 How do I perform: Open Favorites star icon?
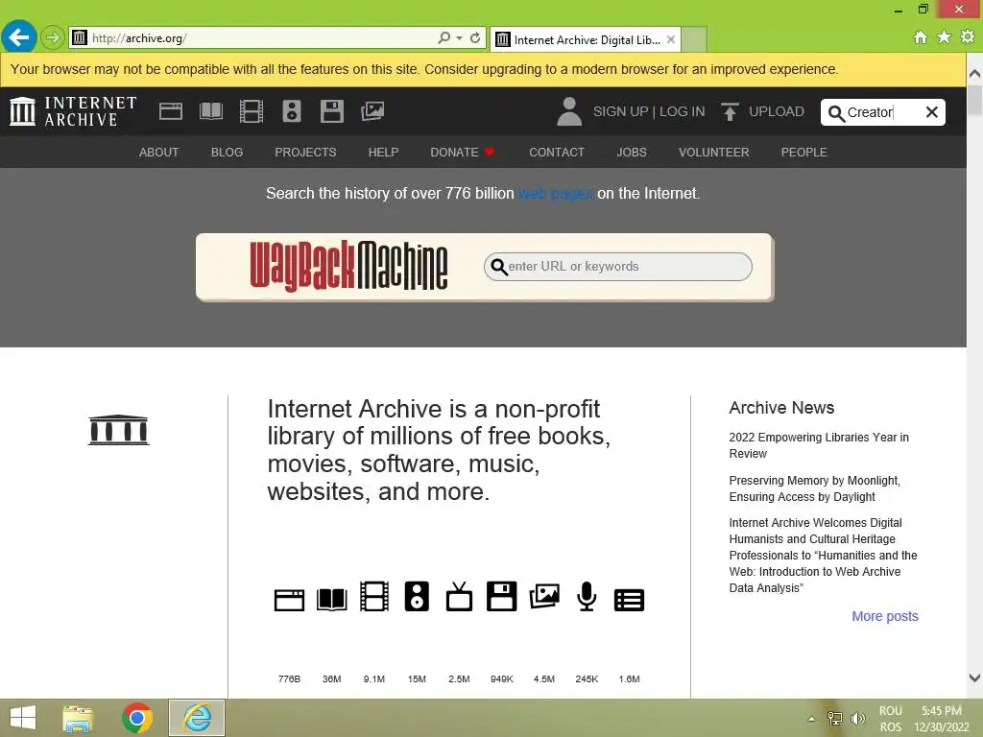pyautogui.click(x=945, y=37)
